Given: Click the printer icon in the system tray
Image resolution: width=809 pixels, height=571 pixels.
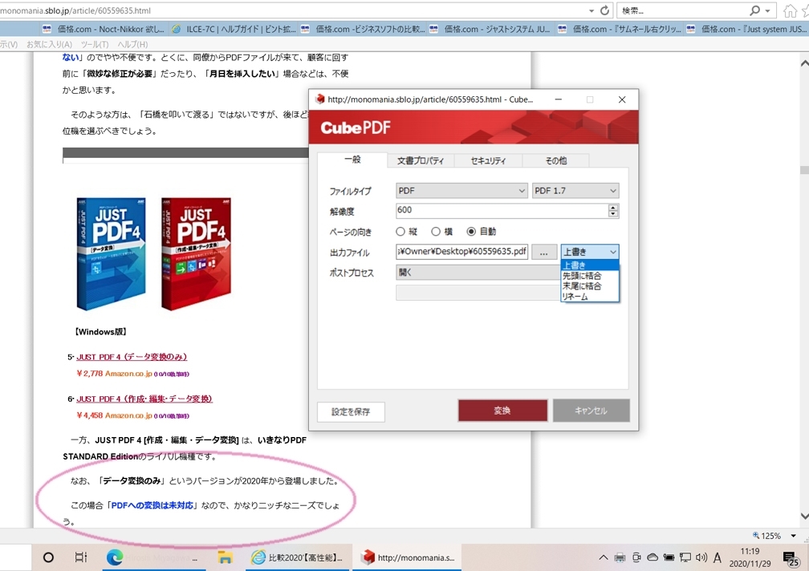Looking at the screenshot, I should tap(619, 557).
